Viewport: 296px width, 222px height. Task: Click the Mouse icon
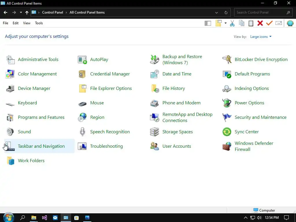pyautogui.click(x=82, y=104)
